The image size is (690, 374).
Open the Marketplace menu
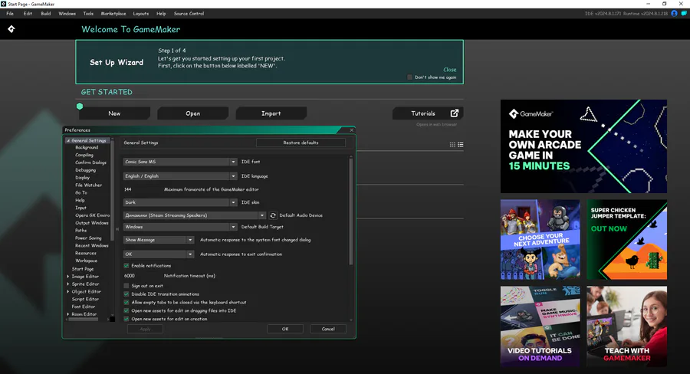click(113, 14)
